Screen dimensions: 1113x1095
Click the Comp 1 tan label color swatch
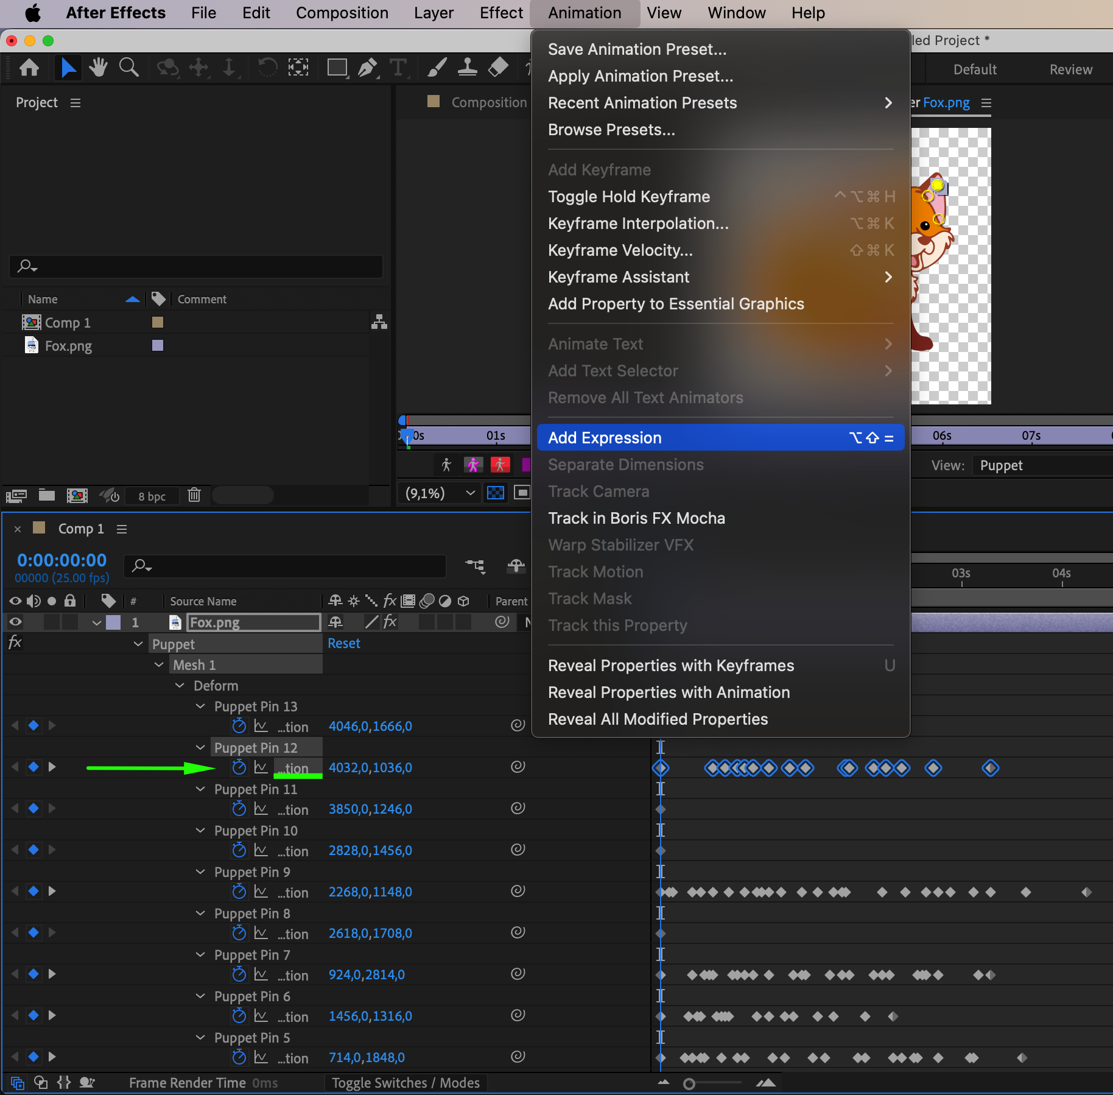pos(158,322)
